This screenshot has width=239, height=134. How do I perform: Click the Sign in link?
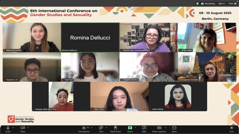(x=221, y=4)
